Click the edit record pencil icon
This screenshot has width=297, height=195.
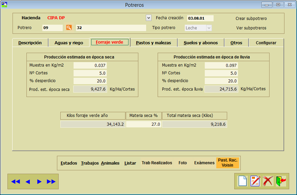point(255,181)
